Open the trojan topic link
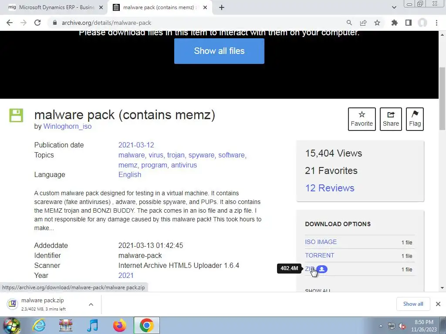446x334 pixels. pyautogui.click(x=176, y=155)
